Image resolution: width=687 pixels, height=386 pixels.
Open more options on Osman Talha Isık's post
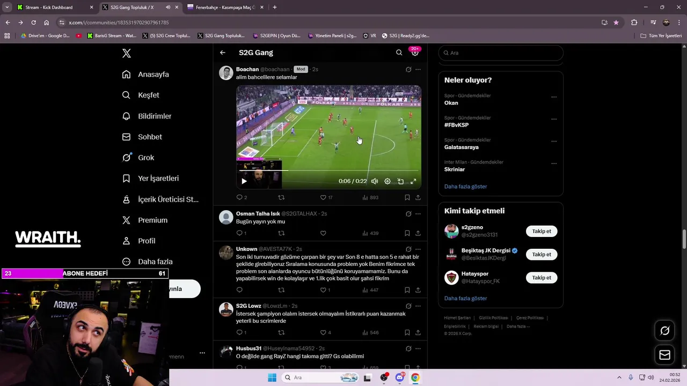[418, 213]
